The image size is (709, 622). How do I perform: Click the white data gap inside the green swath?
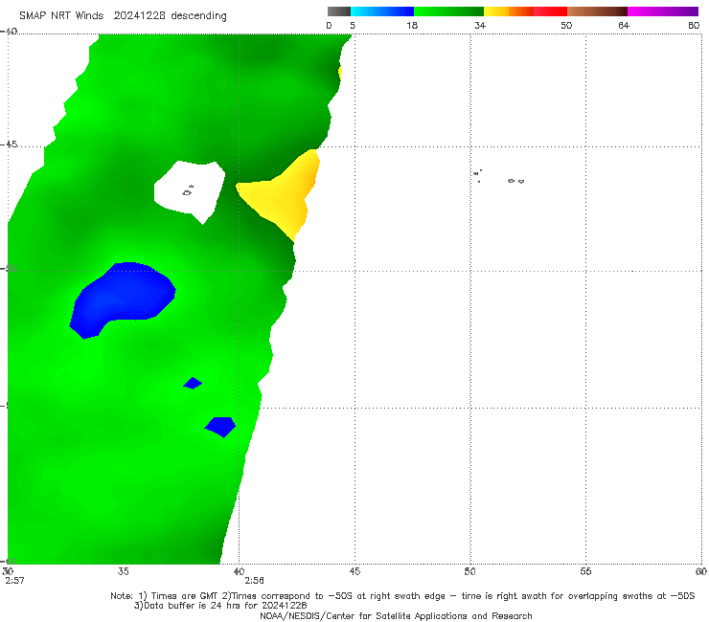[x=190, y=192]
